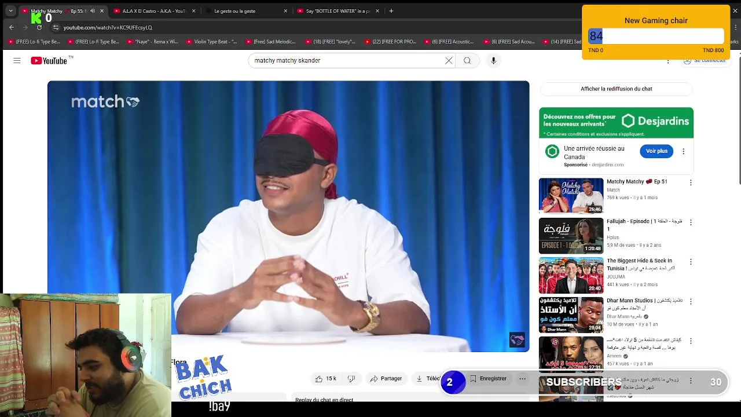741x417 pixels.
Task: Open site information icon in address bar
Action: point(56,27)
